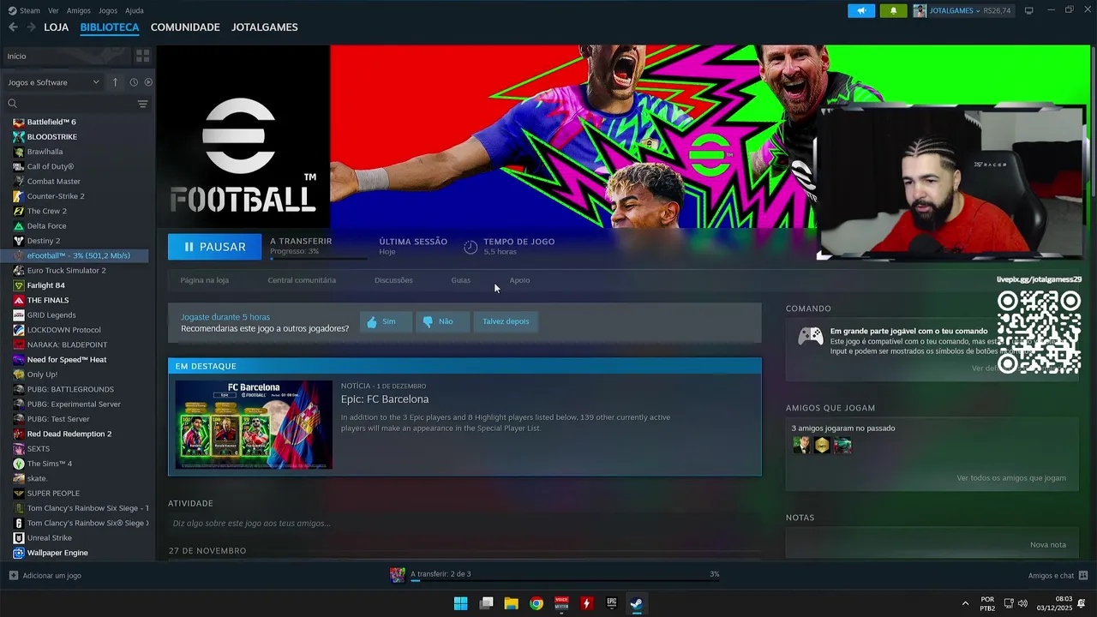Click the Wallpaper Engine icon in list
1097x617 pixels.
point(19,553)
